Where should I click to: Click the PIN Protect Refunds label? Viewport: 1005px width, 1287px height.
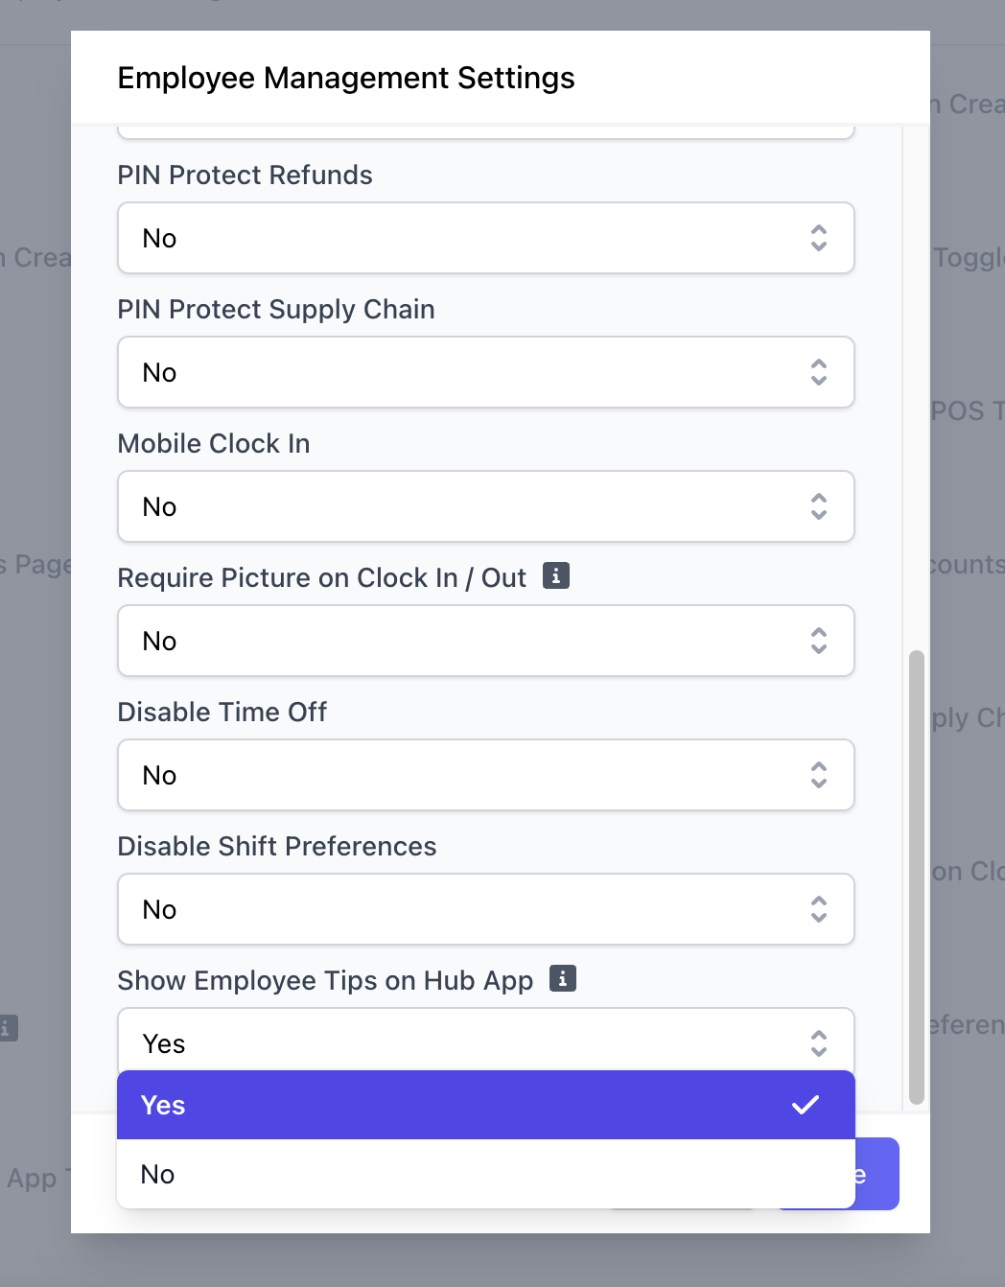click(245, 175)
